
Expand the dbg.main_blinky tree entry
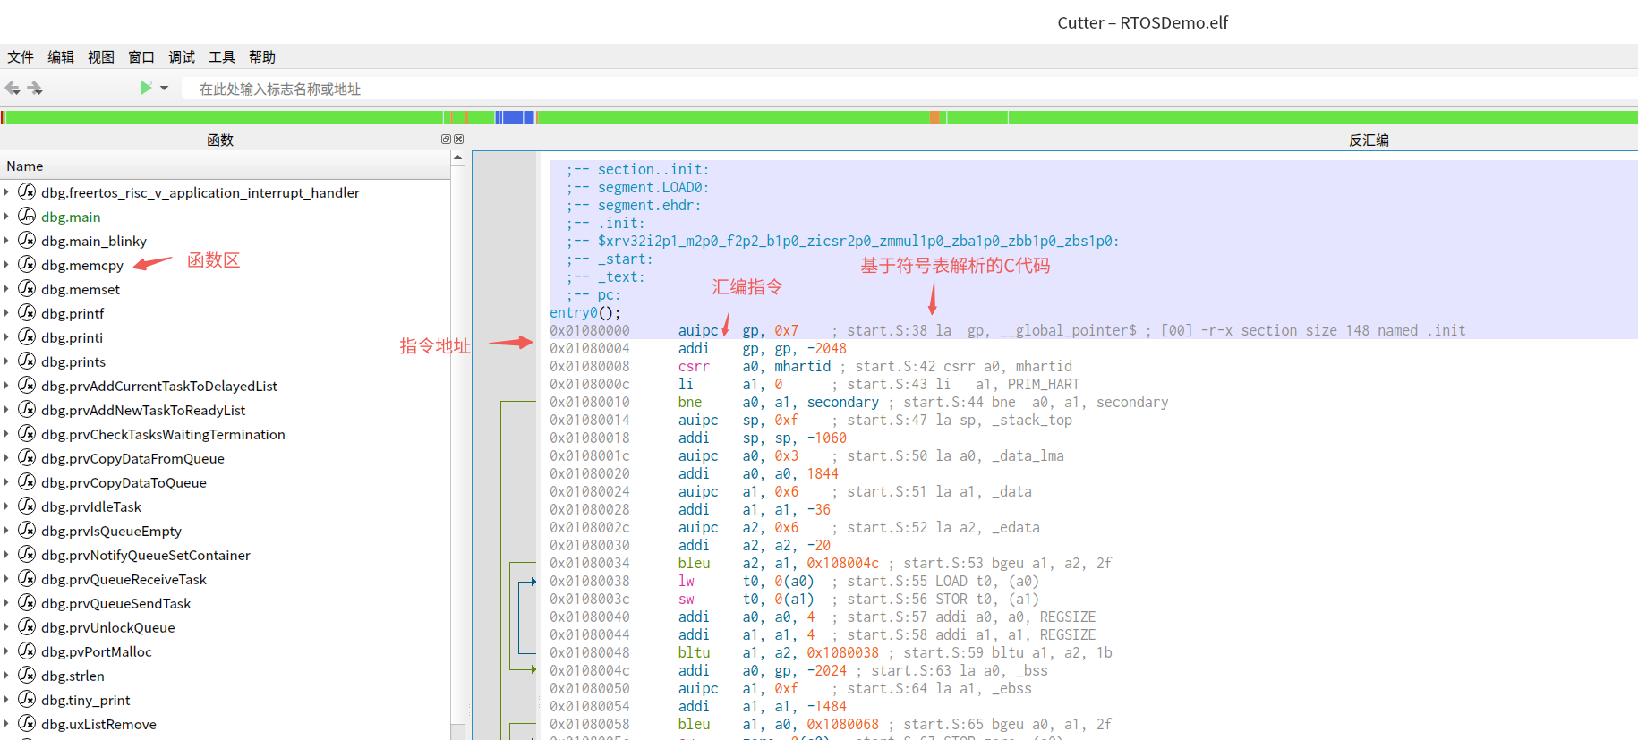[x=7, y=241]
